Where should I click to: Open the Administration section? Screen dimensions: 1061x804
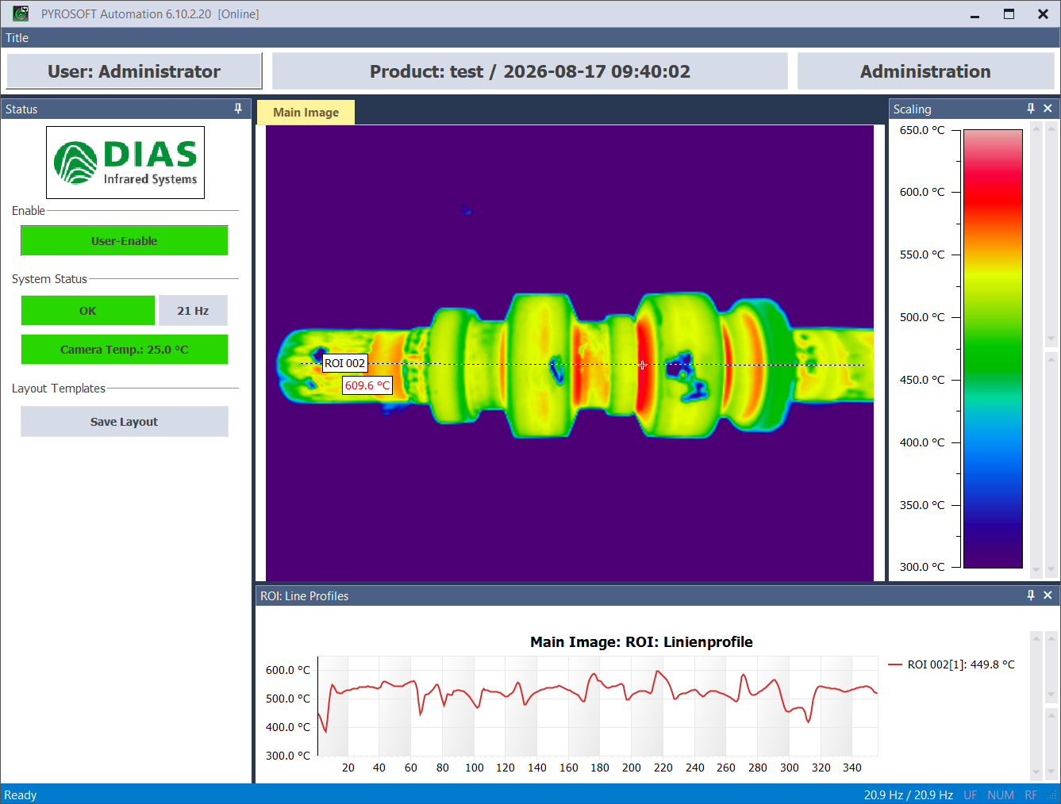tap(925, 71)
